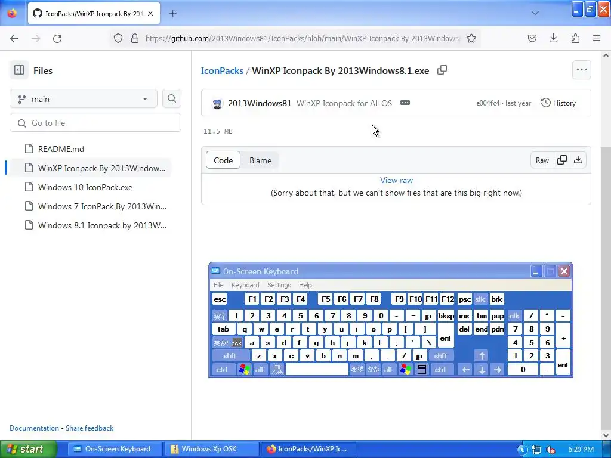Open list all tabs chevron

[535, 13]
